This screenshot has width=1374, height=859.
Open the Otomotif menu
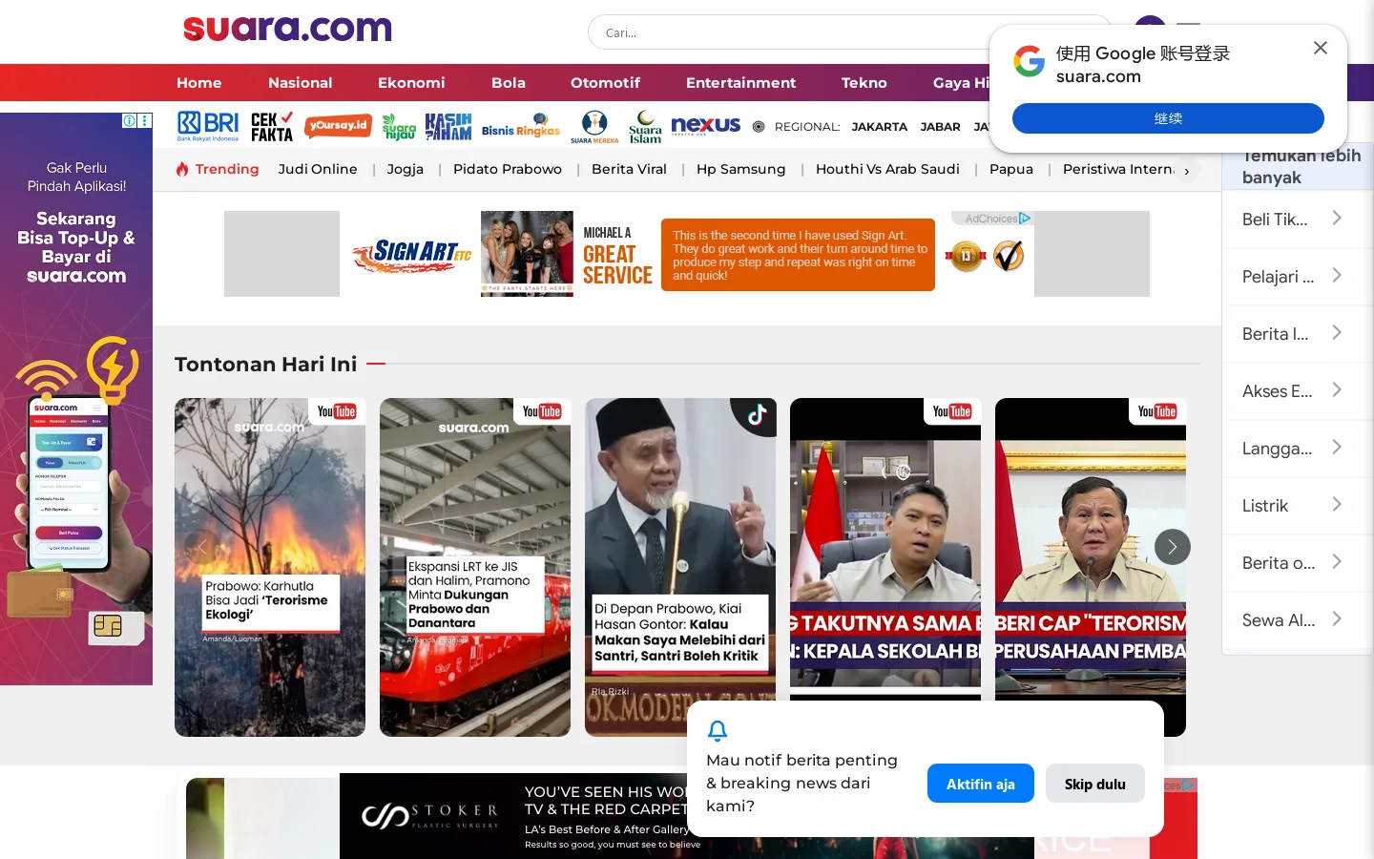click(605, 83)
